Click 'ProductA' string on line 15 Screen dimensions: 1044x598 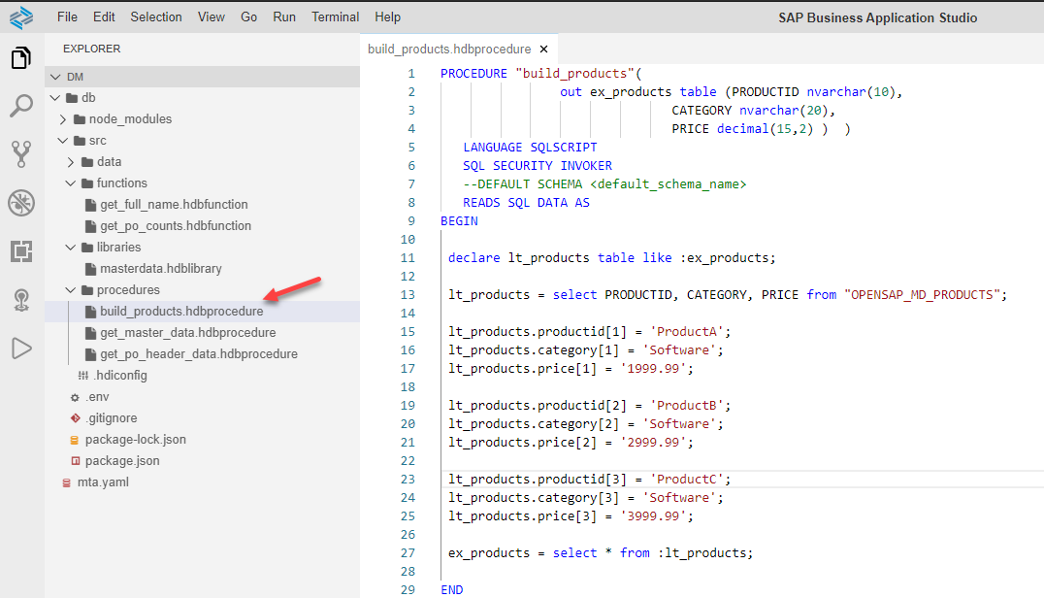pyautogui.click(x=686, y=332)
